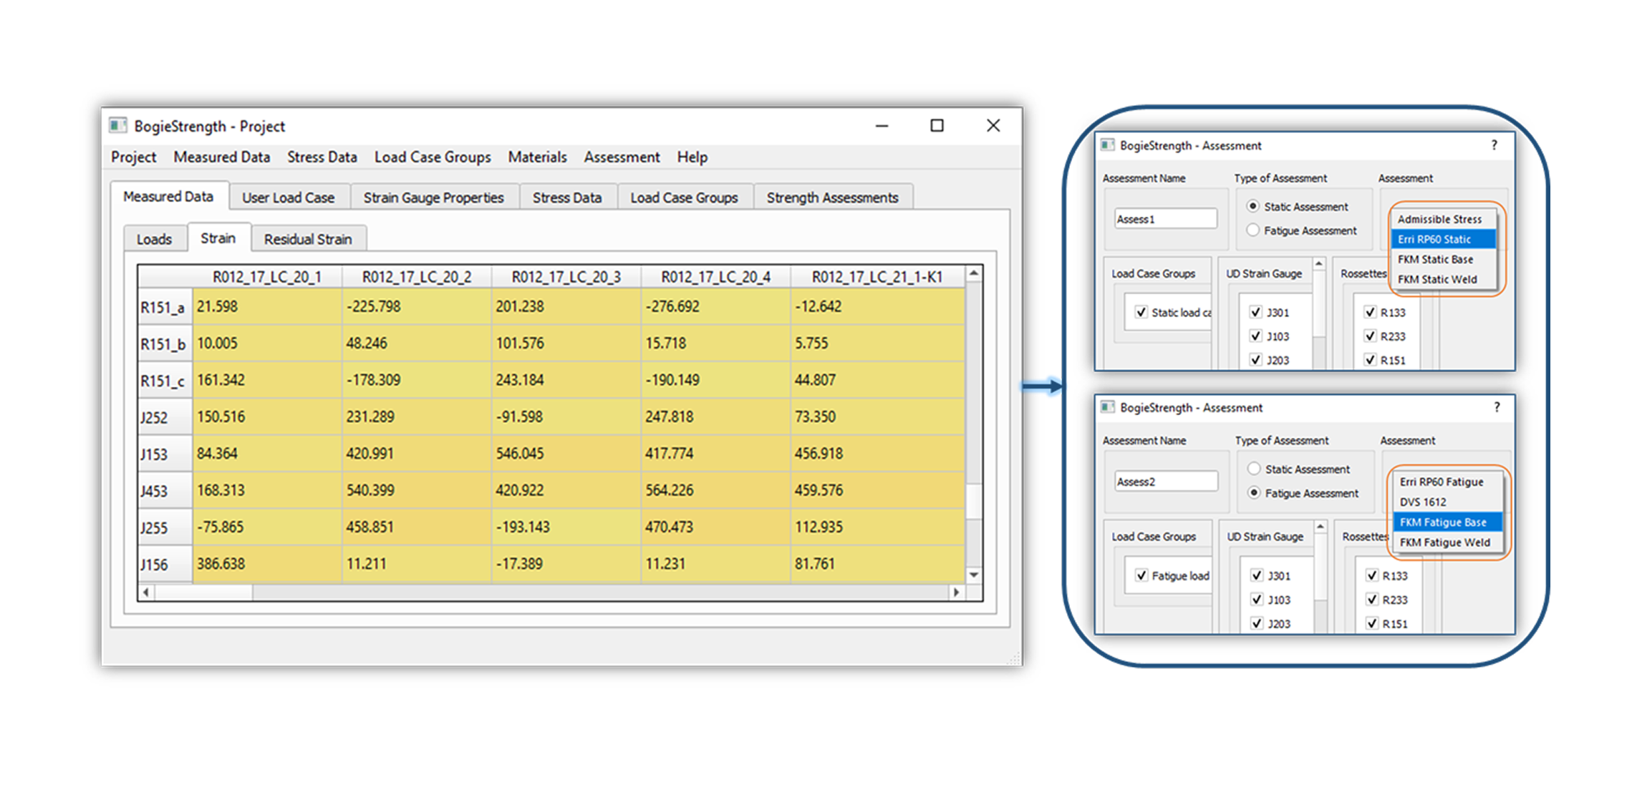Click the table's scroll down arrow
The width and height of the screenshot is (1627, 810).
pos(974,575)
